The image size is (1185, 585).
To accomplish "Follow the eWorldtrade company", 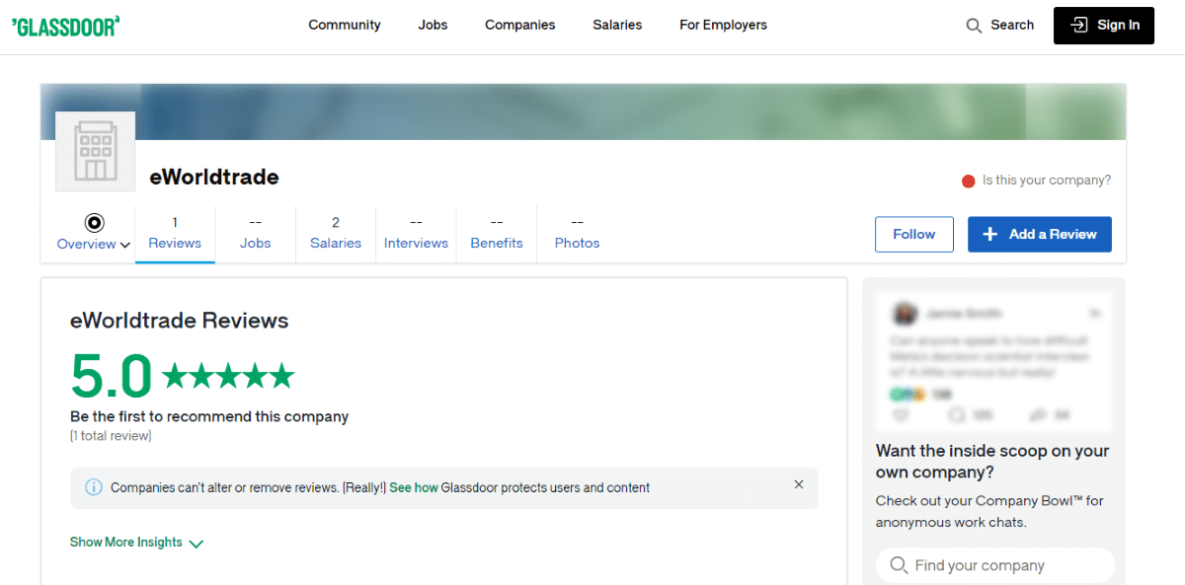I will tap(914, 235).
